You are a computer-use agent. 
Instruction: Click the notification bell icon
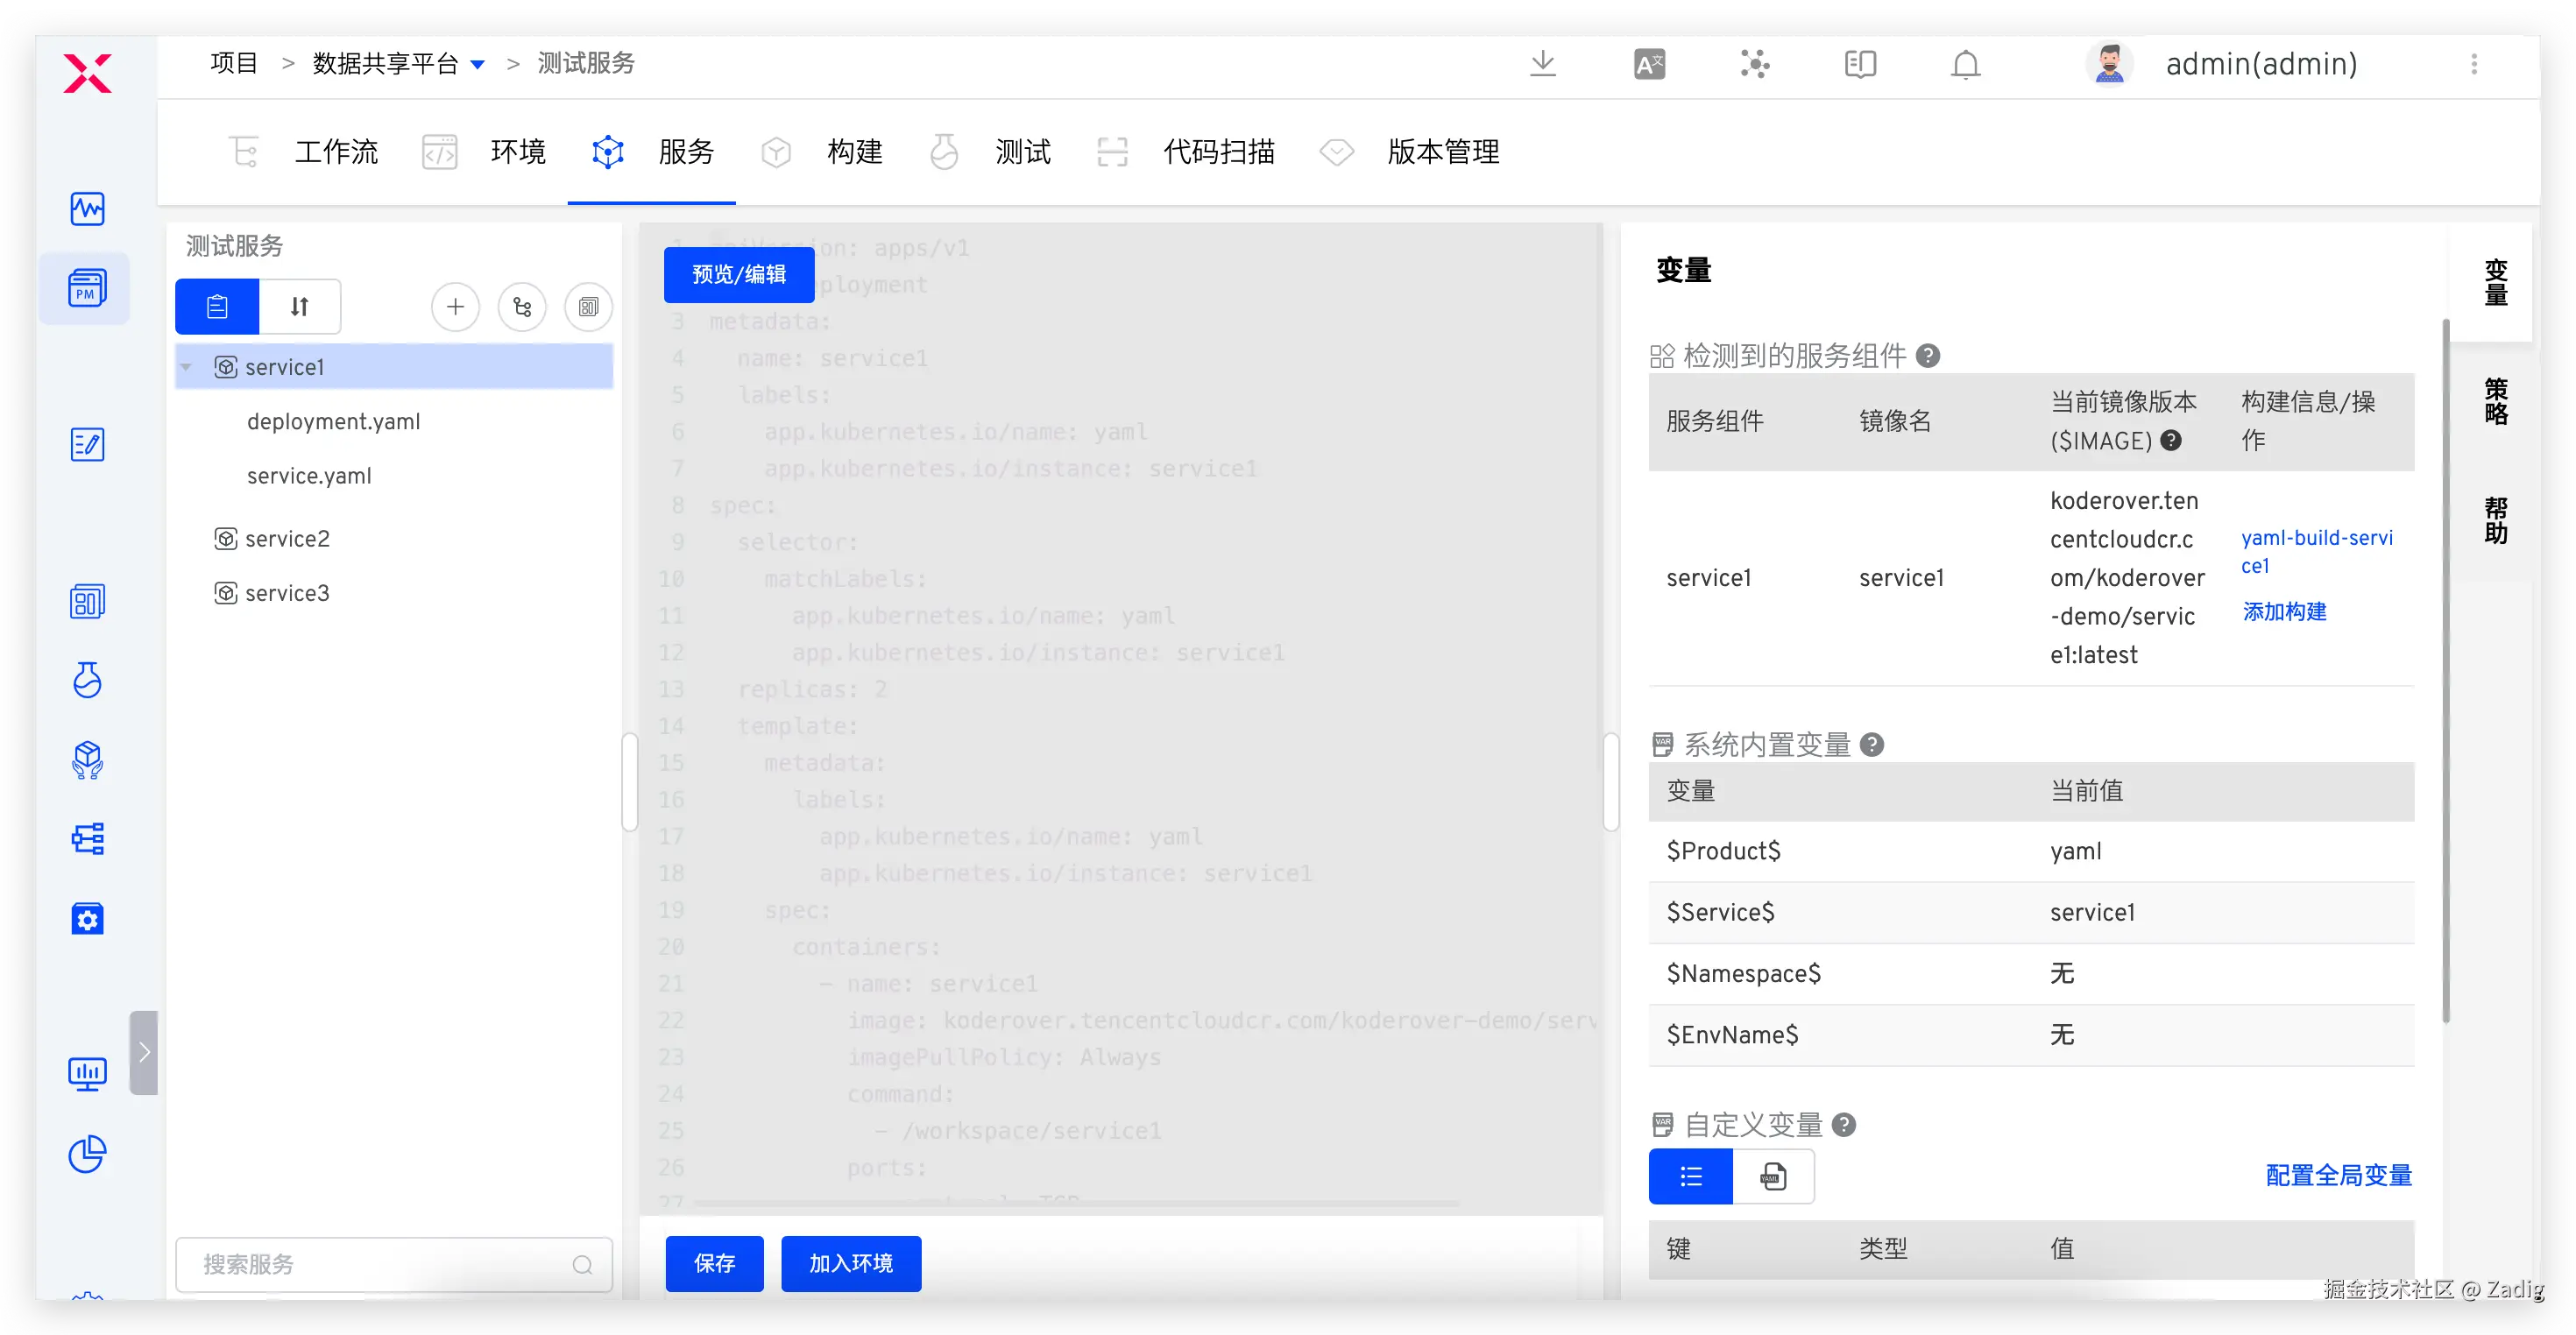tap(1965, 64)
